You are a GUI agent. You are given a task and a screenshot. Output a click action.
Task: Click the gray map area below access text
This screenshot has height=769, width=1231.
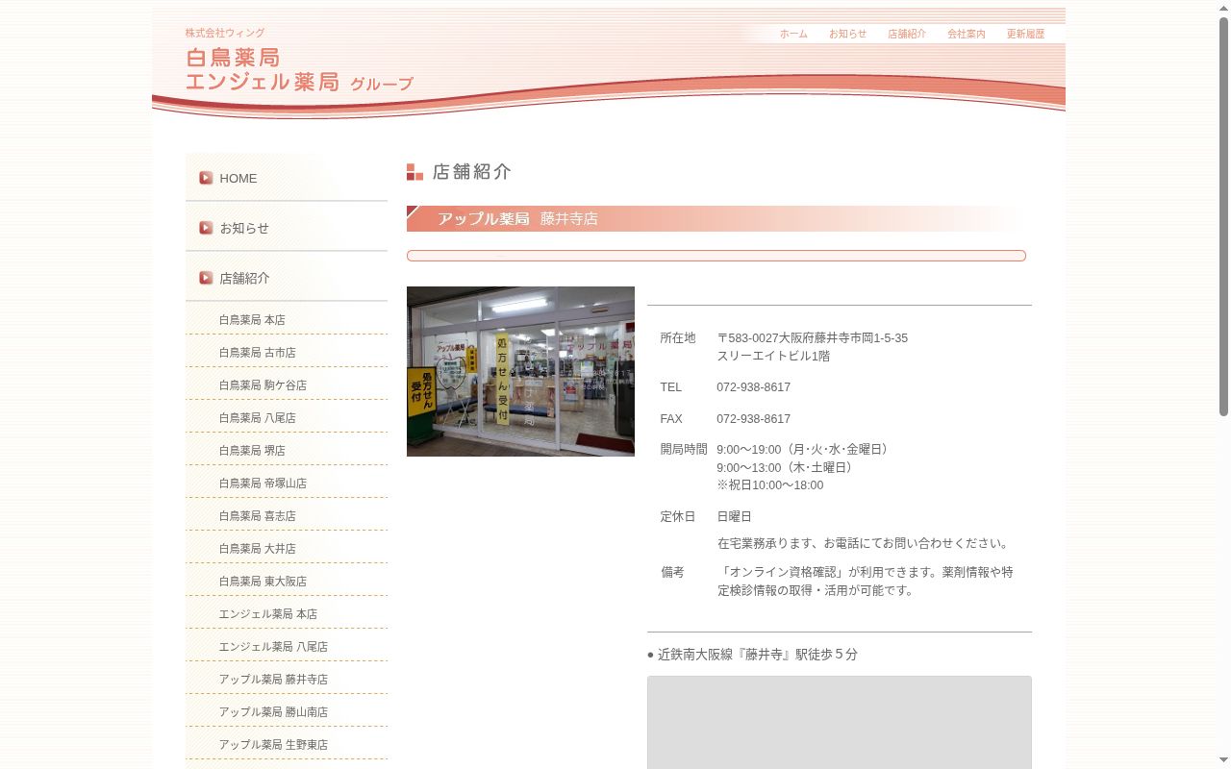pos(840,722)
